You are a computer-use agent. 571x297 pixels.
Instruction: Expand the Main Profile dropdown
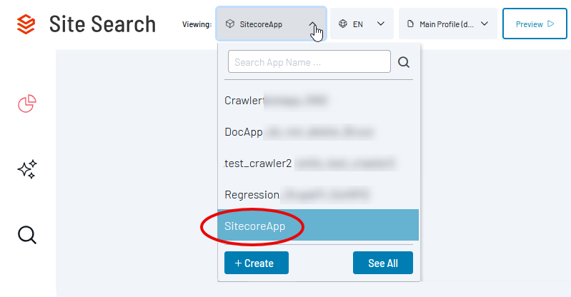coord(485,24)
